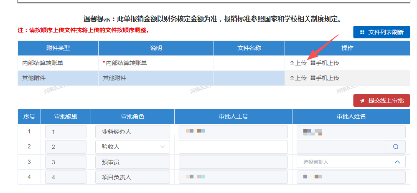The image size is (417, 193).
Task: Click the 业务经办人 role field
Action: tap(132, 132)
